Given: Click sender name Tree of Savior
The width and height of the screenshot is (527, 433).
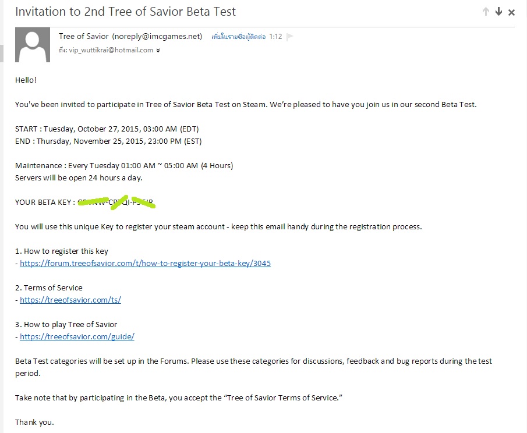Looking at the screenshot, I should 84,37.
